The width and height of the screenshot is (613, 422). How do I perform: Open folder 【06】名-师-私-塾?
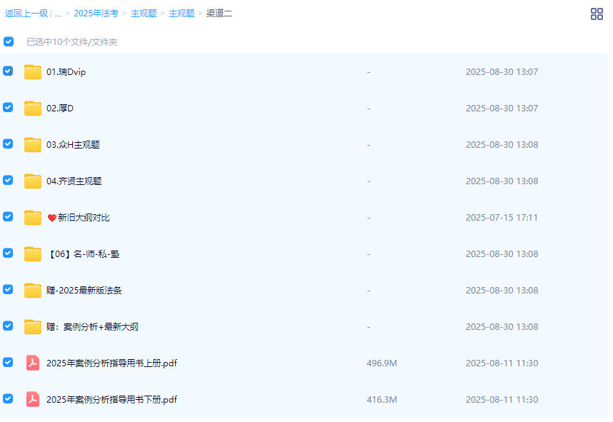pos(83,254)
